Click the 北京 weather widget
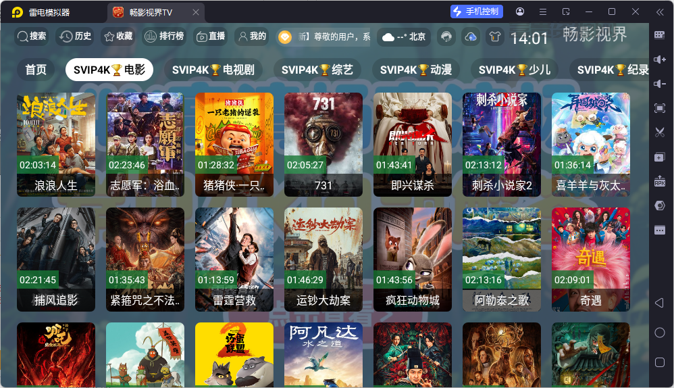Image resolution: width=674 pixels, height=388 pixels. tap(404, 37)
